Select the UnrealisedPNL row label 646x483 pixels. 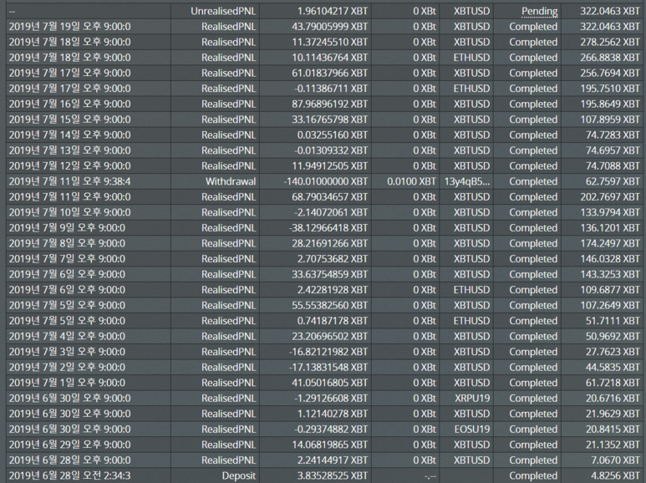pyautogui.click(x=223, y=11)
